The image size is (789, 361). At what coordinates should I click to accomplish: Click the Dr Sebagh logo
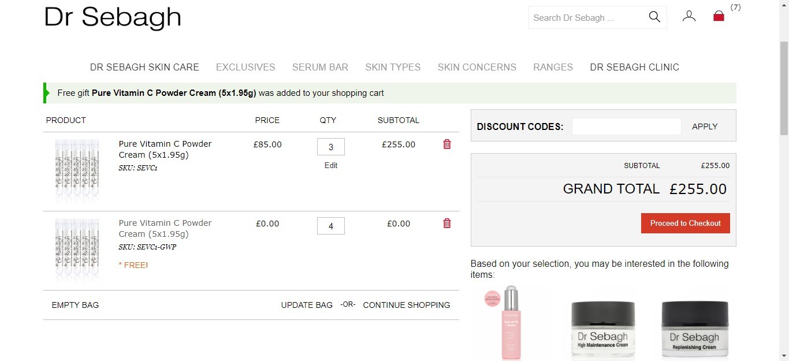pyautogui.click(x=113, y=17)
